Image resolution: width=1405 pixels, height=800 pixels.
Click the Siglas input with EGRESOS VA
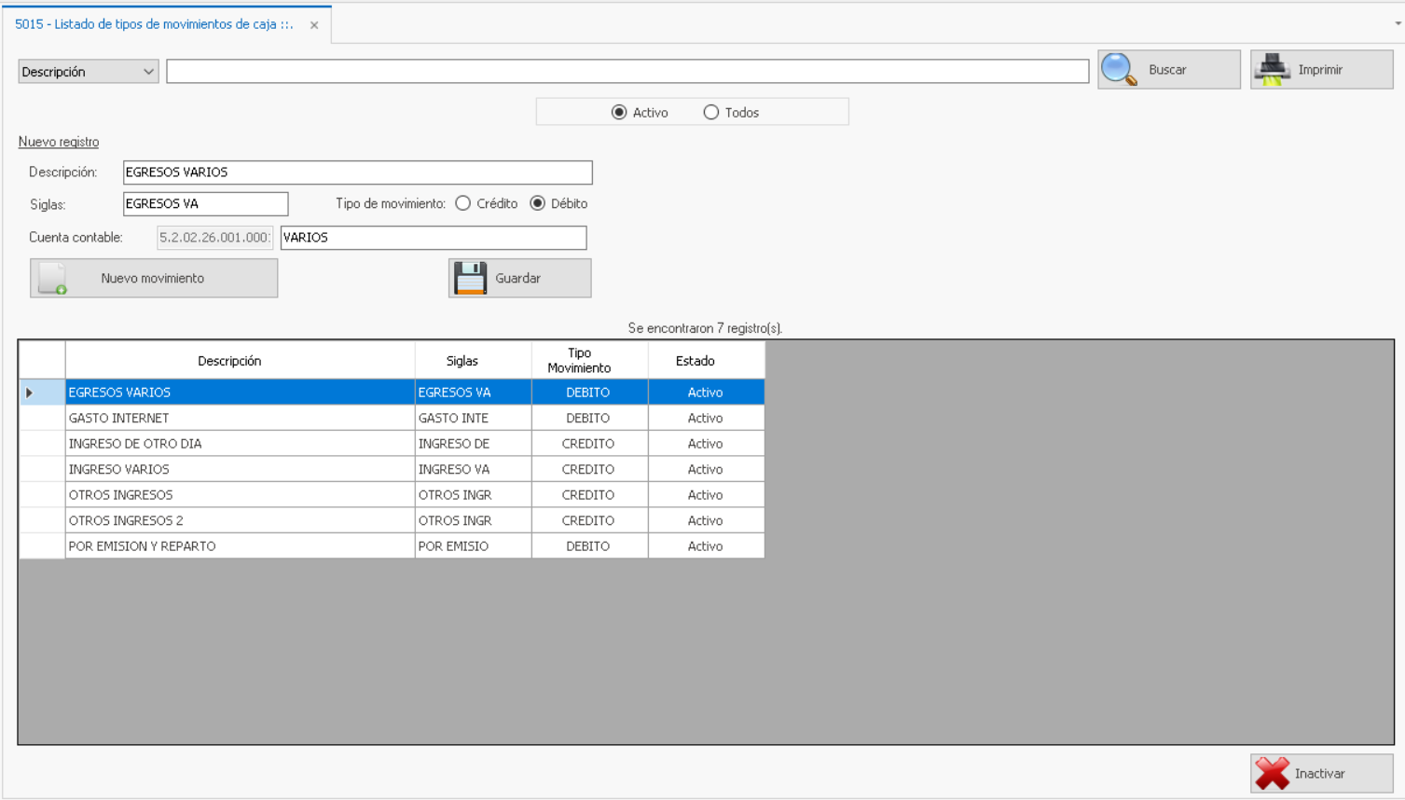(x=205, y=203)
